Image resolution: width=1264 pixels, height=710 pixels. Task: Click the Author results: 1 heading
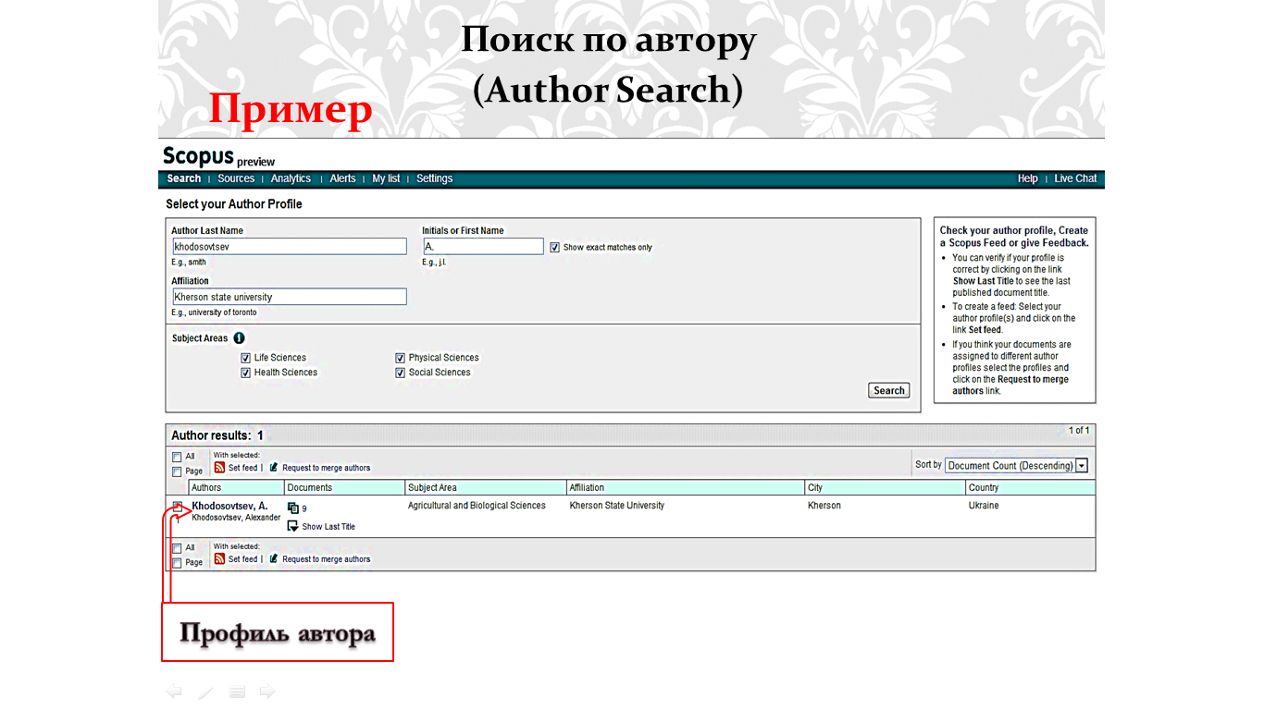click(x=217, y=435)
